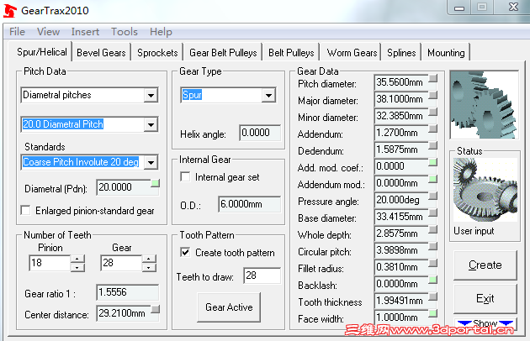
Task: Open the Insert menu
Action: tap(85, 32)
